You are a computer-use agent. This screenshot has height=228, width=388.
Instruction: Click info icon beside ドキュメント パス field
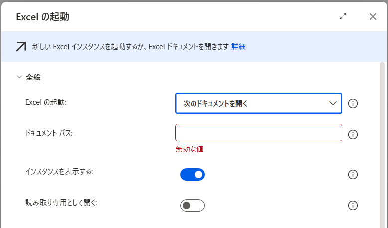[353, 134]
